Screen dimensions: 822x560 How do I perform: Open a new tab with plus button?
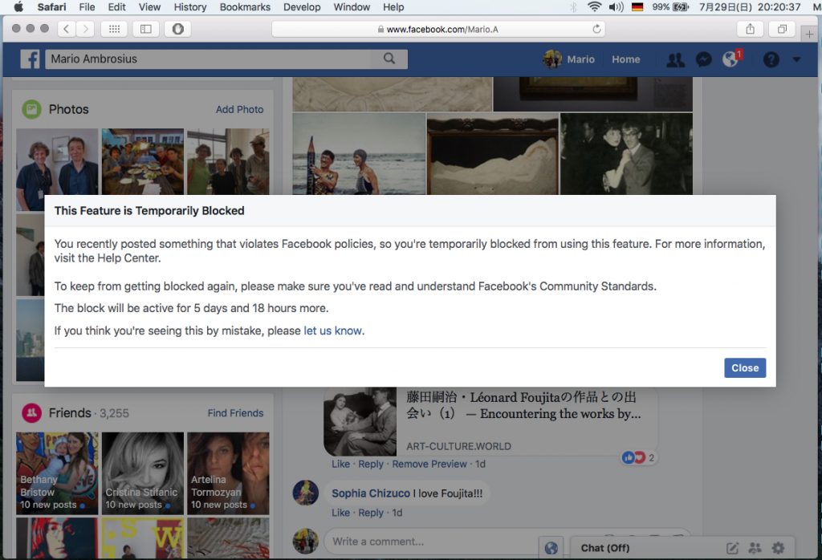pos(809,34)
